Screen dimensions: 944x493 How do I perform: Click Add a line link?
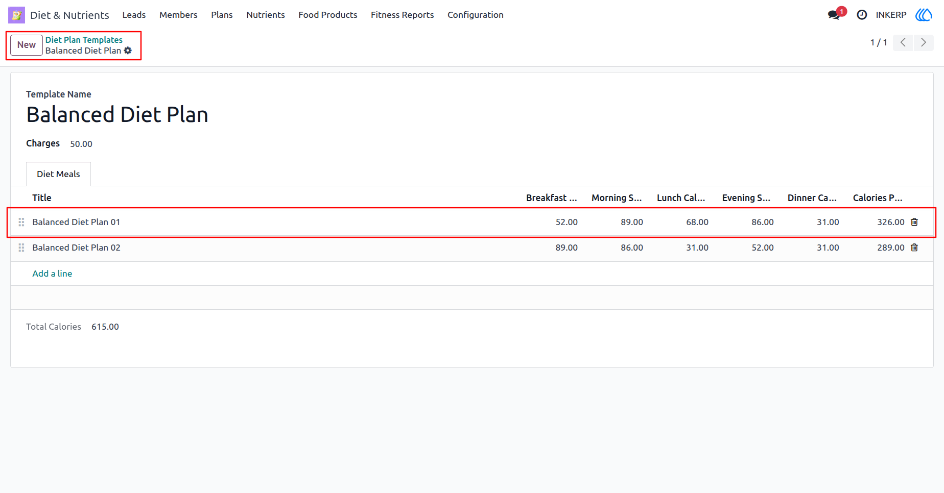coord(52,274)
